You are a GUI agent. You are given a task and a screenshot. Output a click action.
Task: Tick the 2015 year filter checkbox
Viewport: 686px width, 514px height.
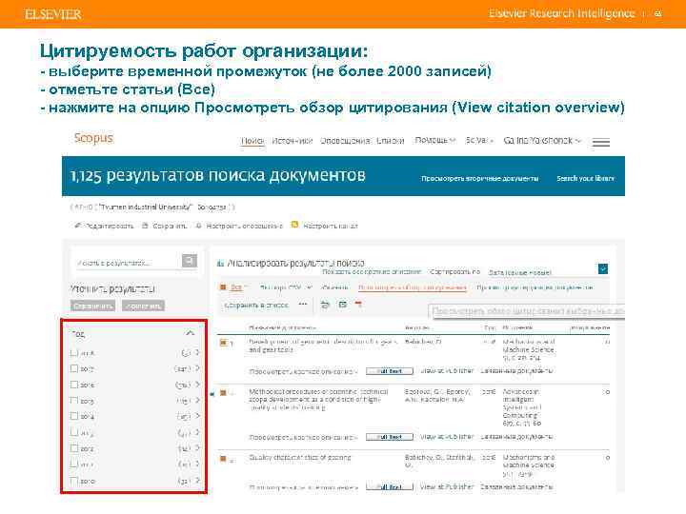74,401
